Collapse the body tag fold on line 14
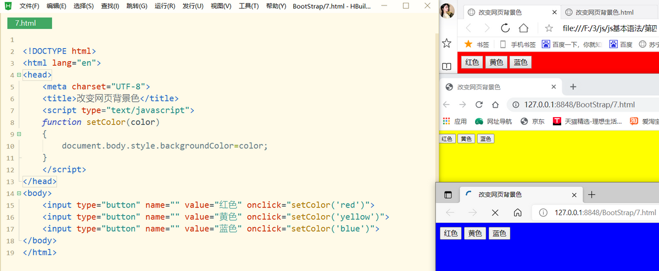The image size is (659, 271). point(19,193)
